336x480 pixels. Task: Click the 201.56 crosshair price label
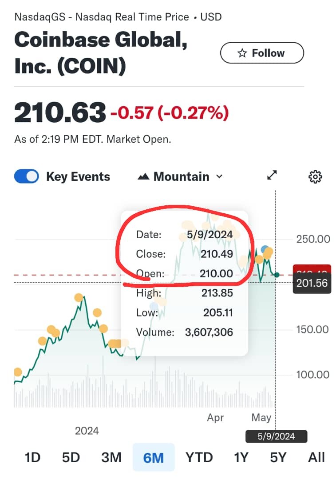coord(312,283)
